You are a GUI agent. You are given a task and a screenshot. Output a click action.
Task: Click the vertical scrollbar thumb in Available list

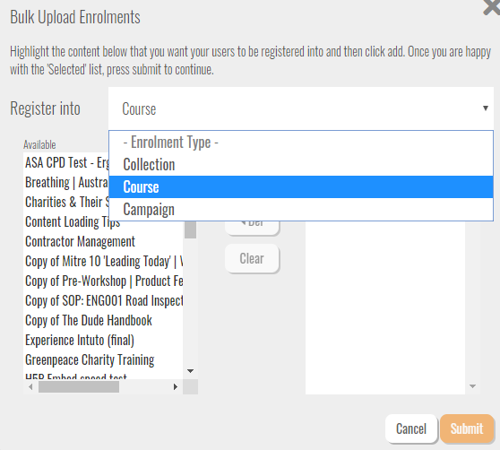[190, 229]
